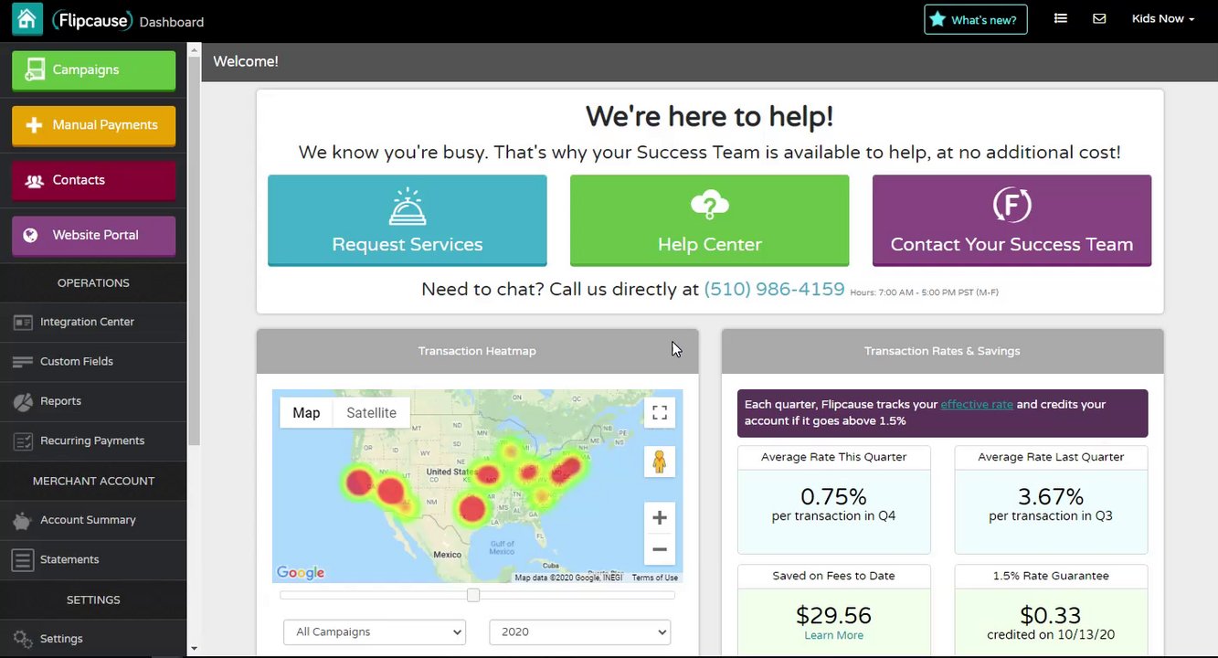The height and width of the screenshot is (658, 1218).
Task: Click the heatmap timeline slider handle
Action: 472,595
